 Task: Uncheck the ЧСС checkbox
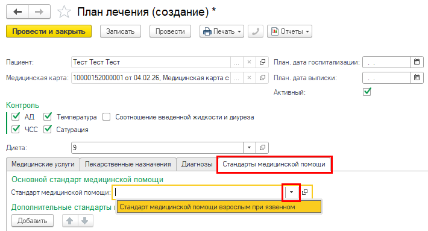point(16,129)
